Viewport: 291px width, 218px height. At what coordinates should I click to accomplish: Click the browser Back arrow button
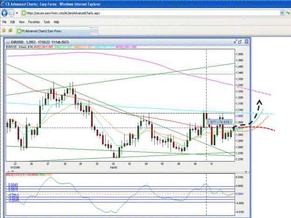click(x=5, y=13)
